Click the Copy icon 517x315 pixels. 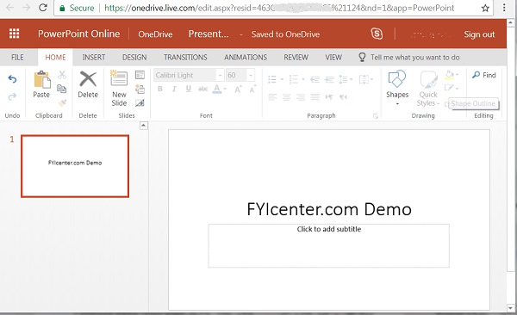click(62, 89)
